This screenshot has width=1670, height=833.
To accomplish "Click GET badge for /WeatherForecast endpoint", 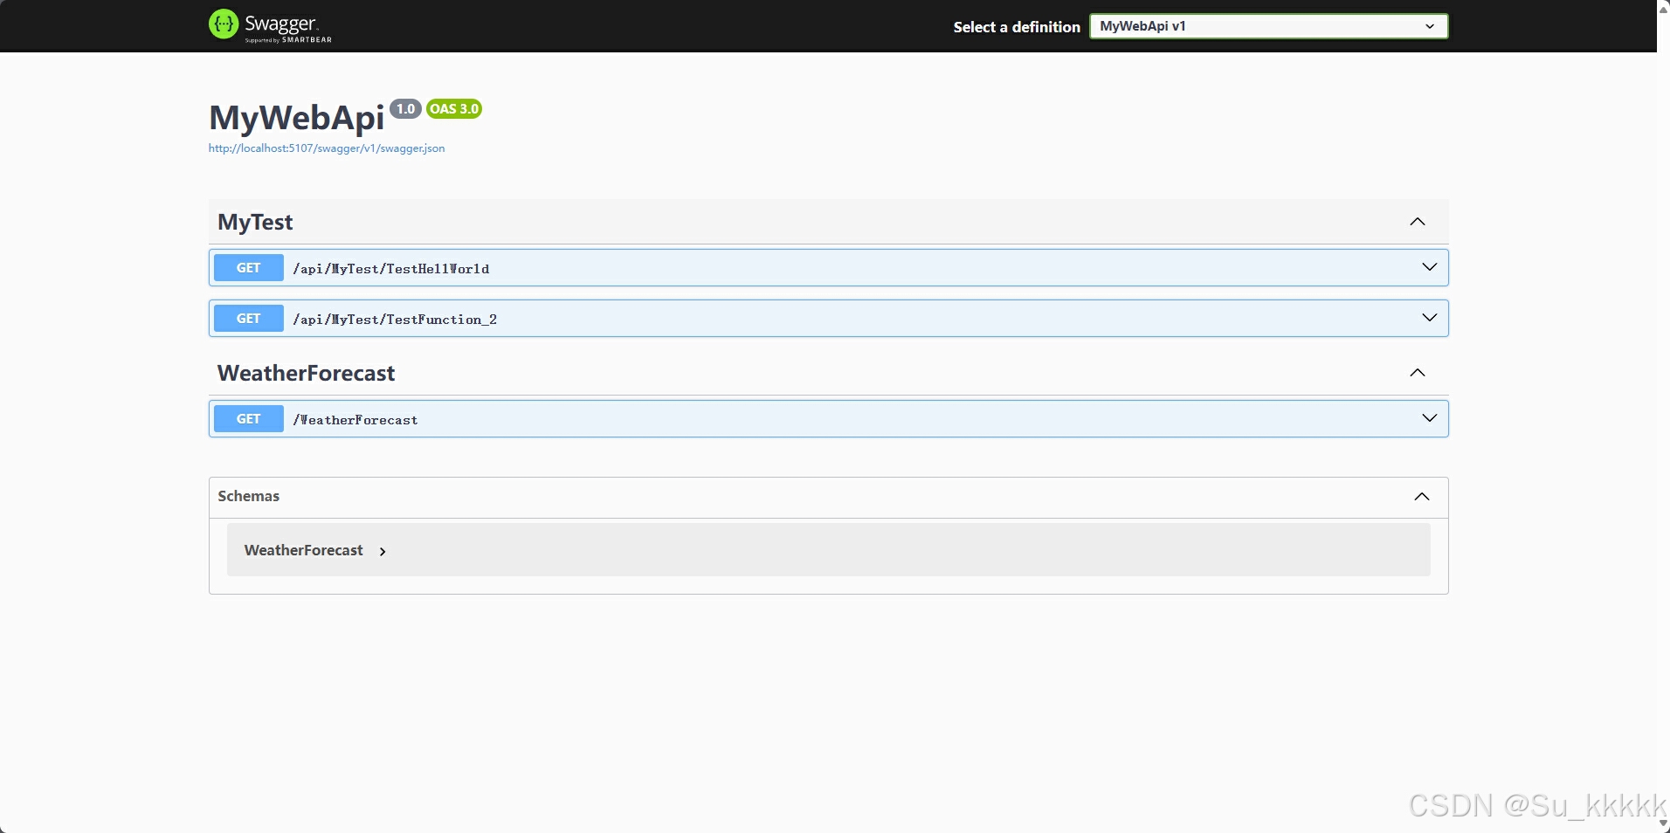I will (x=249, y=419).
